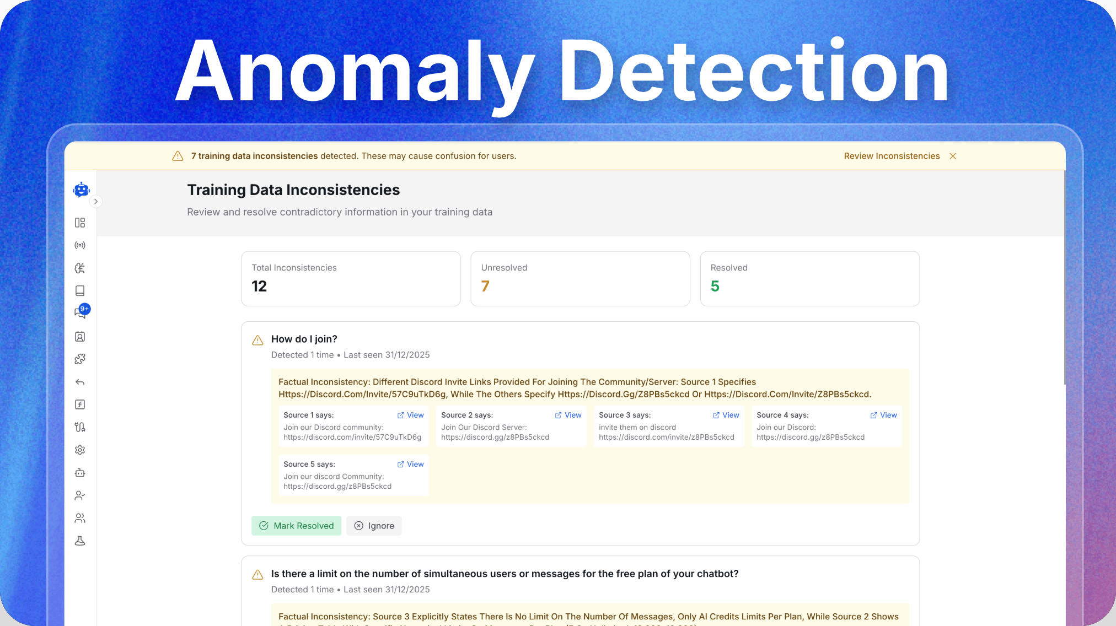Expand the sidebar with chevron arrow
This screenshot has width=1116, height=626.
click(96, 202)
